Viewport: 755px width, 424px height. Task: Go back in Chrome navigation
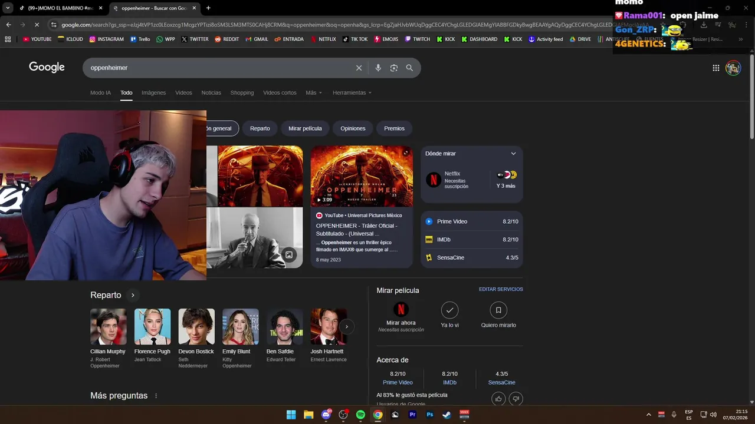[x=8, y=25]
